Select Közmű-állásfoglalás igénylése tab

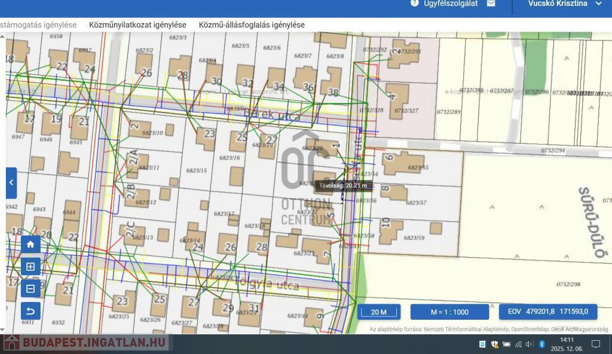click(x=252, y=25)
